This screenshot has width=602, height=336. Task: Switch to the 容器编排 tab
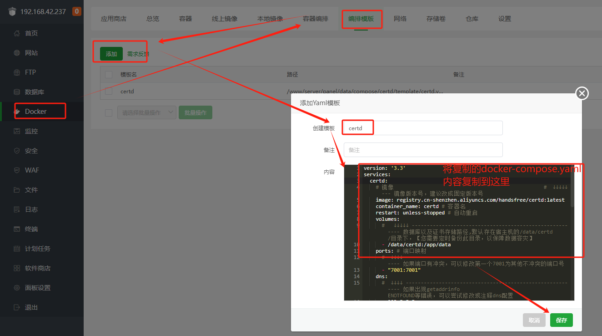316,19
